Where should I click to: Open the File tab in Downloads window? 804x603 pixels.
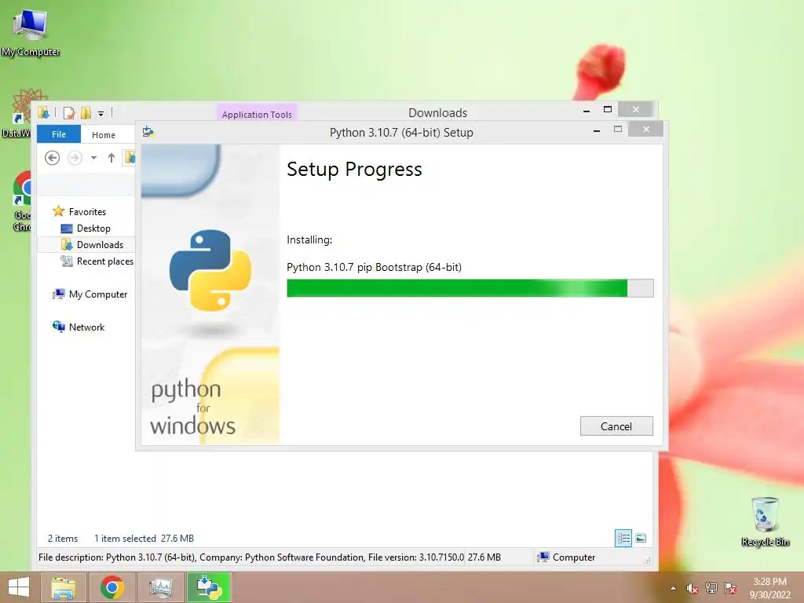click(x=58, y=134)
